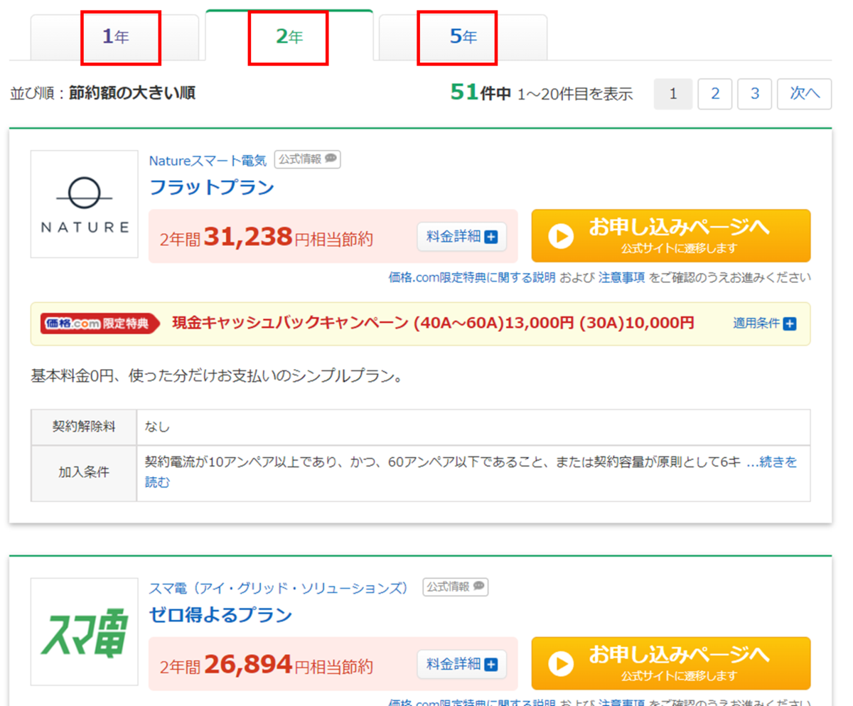Expand 適用条件 for the cashback campaign
This screenshot has width=853, height=706.
pyautogui.click(x=764, y=323)
